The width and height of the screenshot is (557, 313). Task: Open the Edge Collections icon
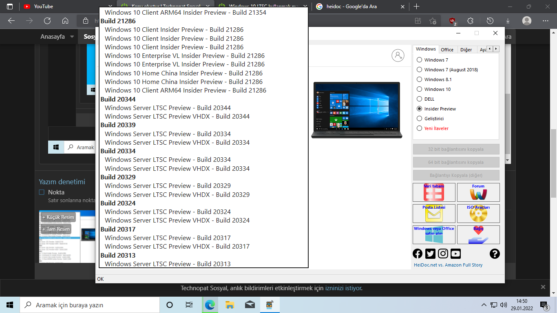tap(418, 21)
